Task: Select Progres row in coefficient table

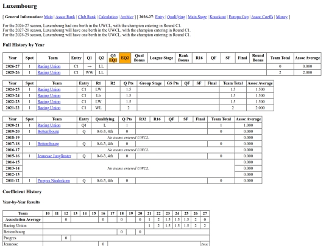Action: (106, 238)
